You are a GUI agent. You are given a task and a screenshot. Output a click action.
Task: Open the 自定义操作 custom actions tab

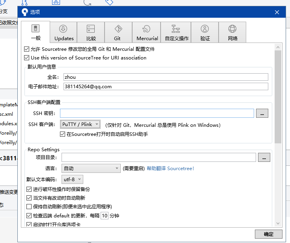point(176,32)
